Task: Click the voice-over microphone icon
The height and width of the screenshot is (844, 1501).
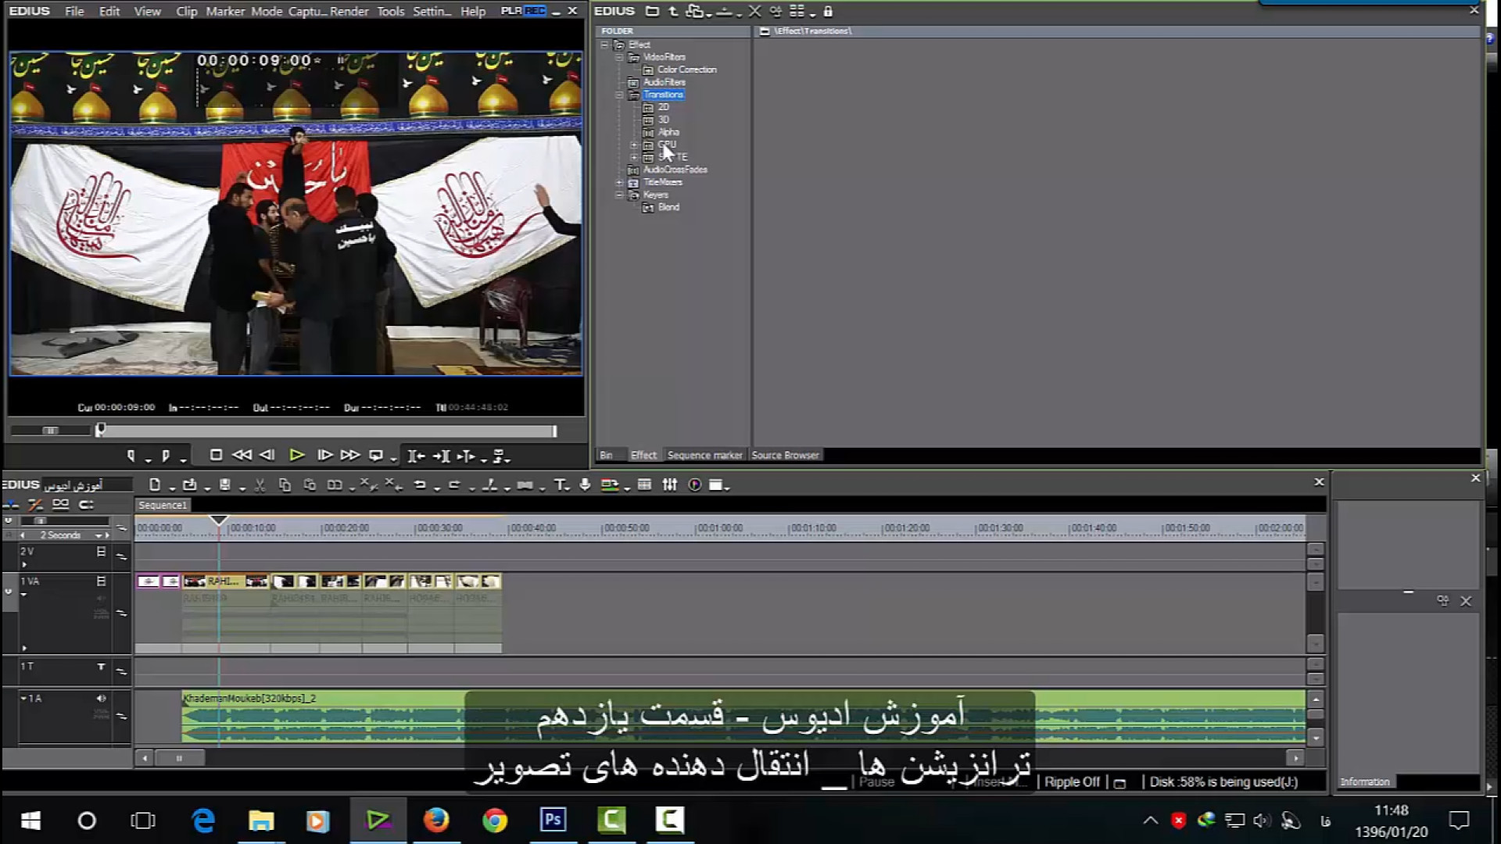Action: pos(585,485)
